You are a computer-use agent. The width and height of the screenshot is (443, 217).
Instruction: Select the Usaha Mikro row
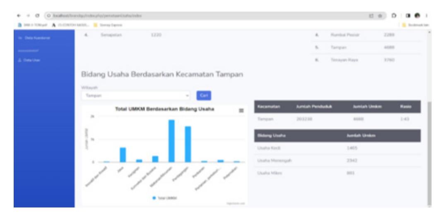[x=337, y=172]
